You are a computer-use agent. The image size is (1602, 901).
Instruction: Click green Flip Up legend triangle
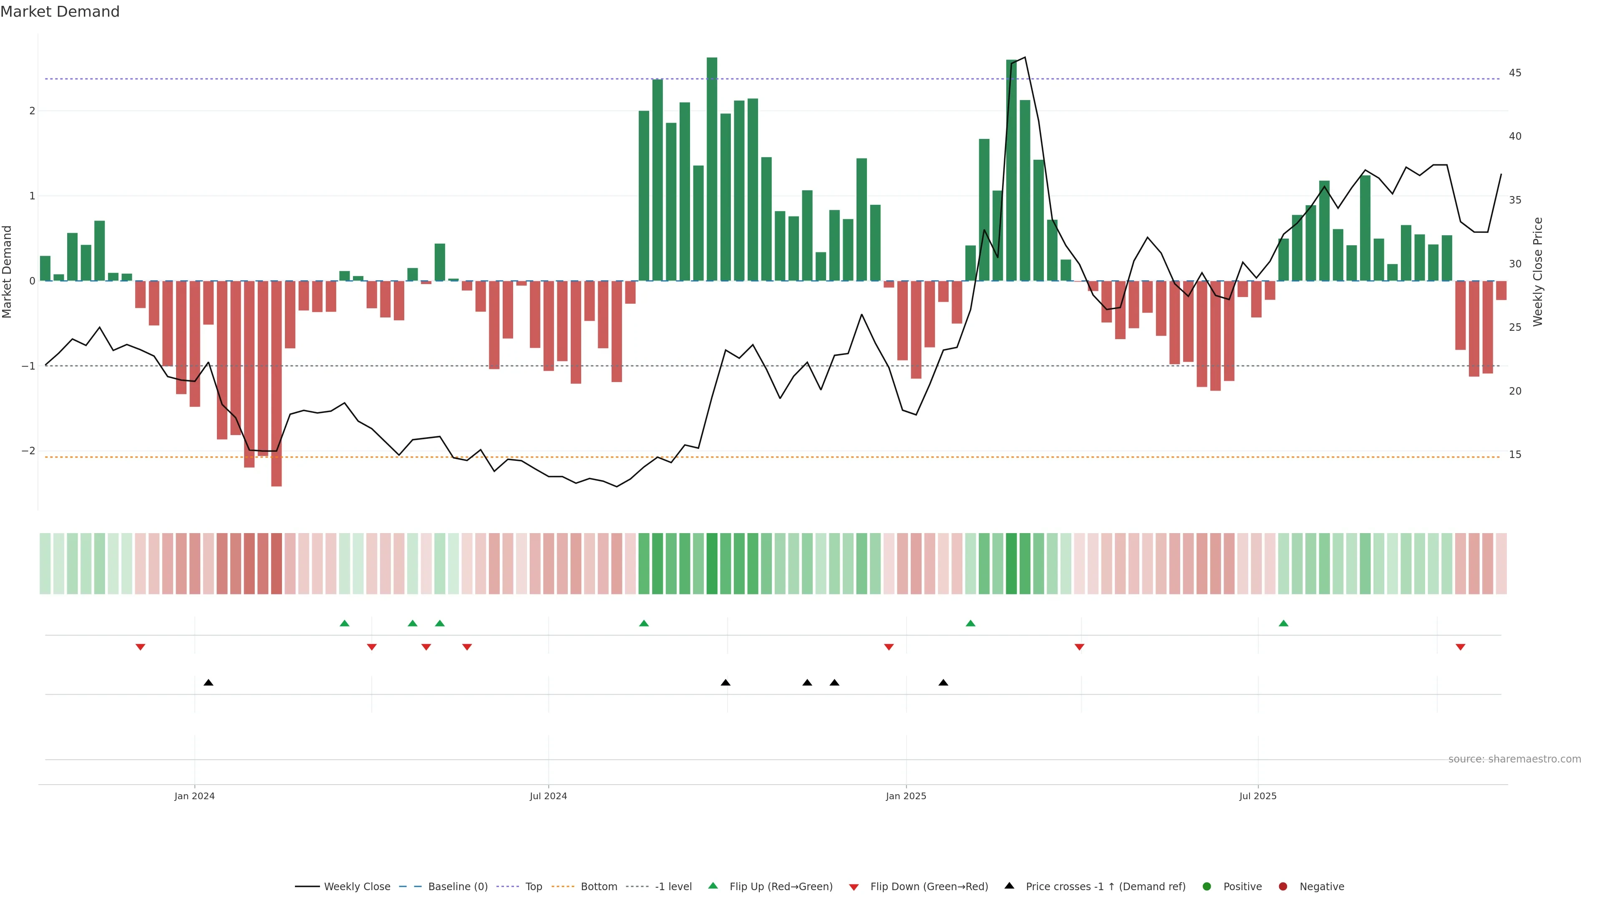[x=713, y=886]
